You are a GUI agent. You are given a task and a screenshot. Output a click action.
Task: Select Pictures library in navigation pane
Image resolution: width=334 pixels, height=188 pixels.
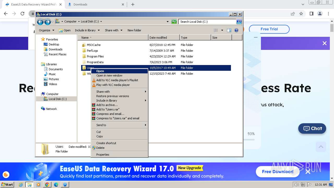pos(54,79)
